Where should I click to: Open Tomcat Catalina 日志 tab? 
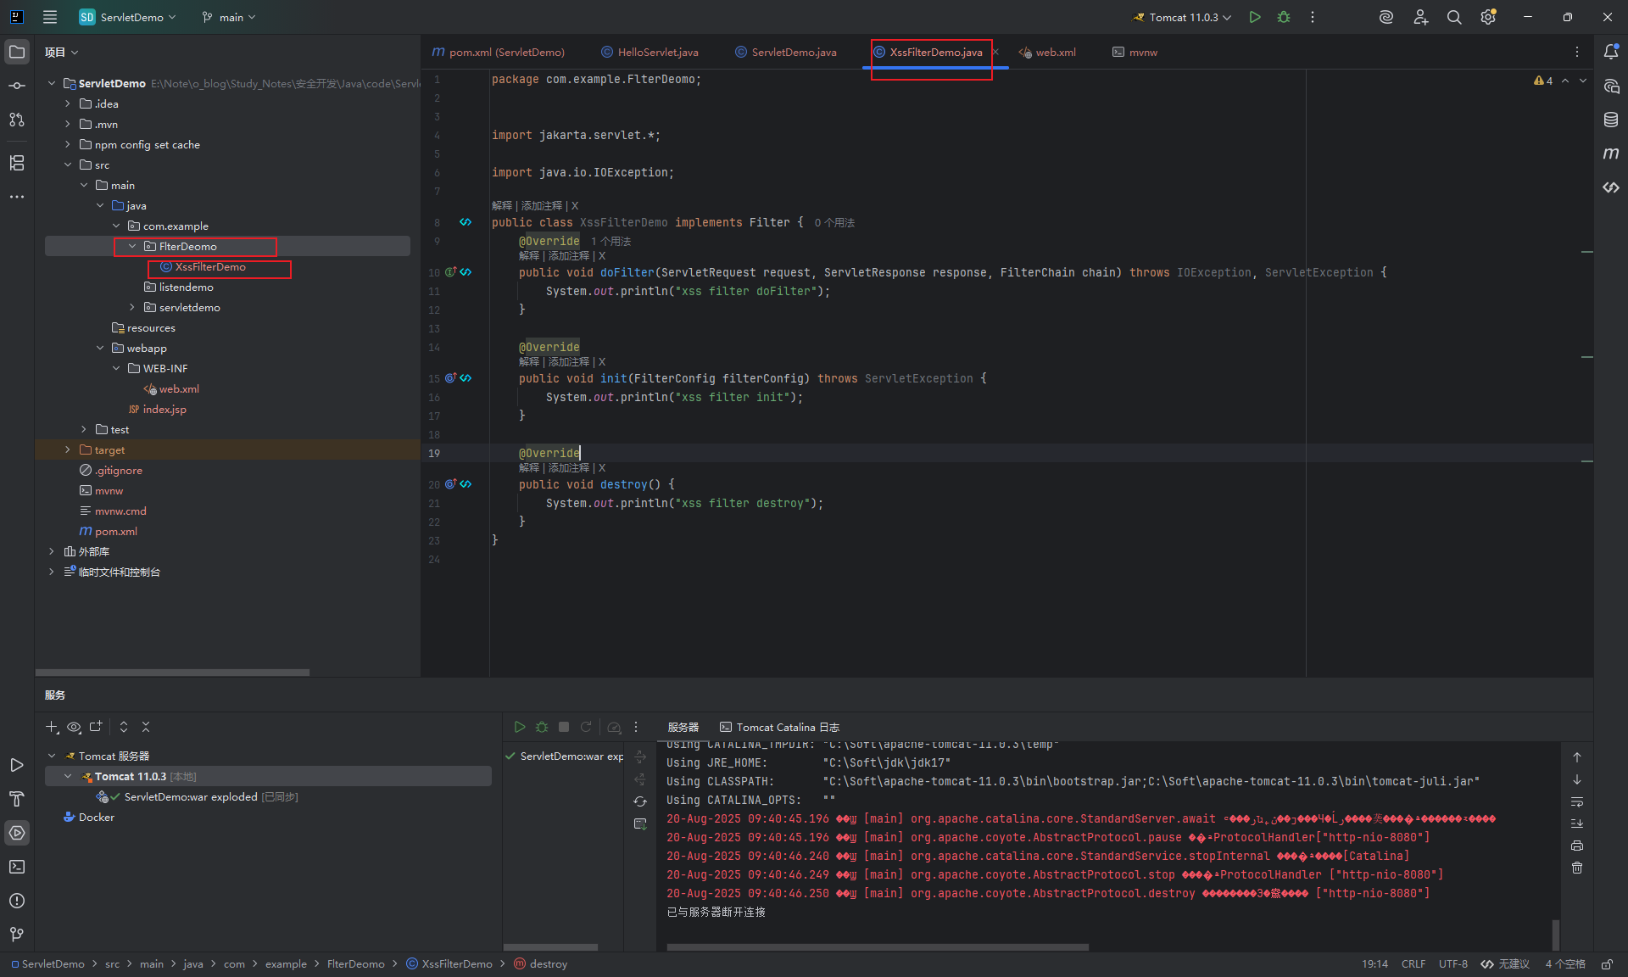click(780, 727)
